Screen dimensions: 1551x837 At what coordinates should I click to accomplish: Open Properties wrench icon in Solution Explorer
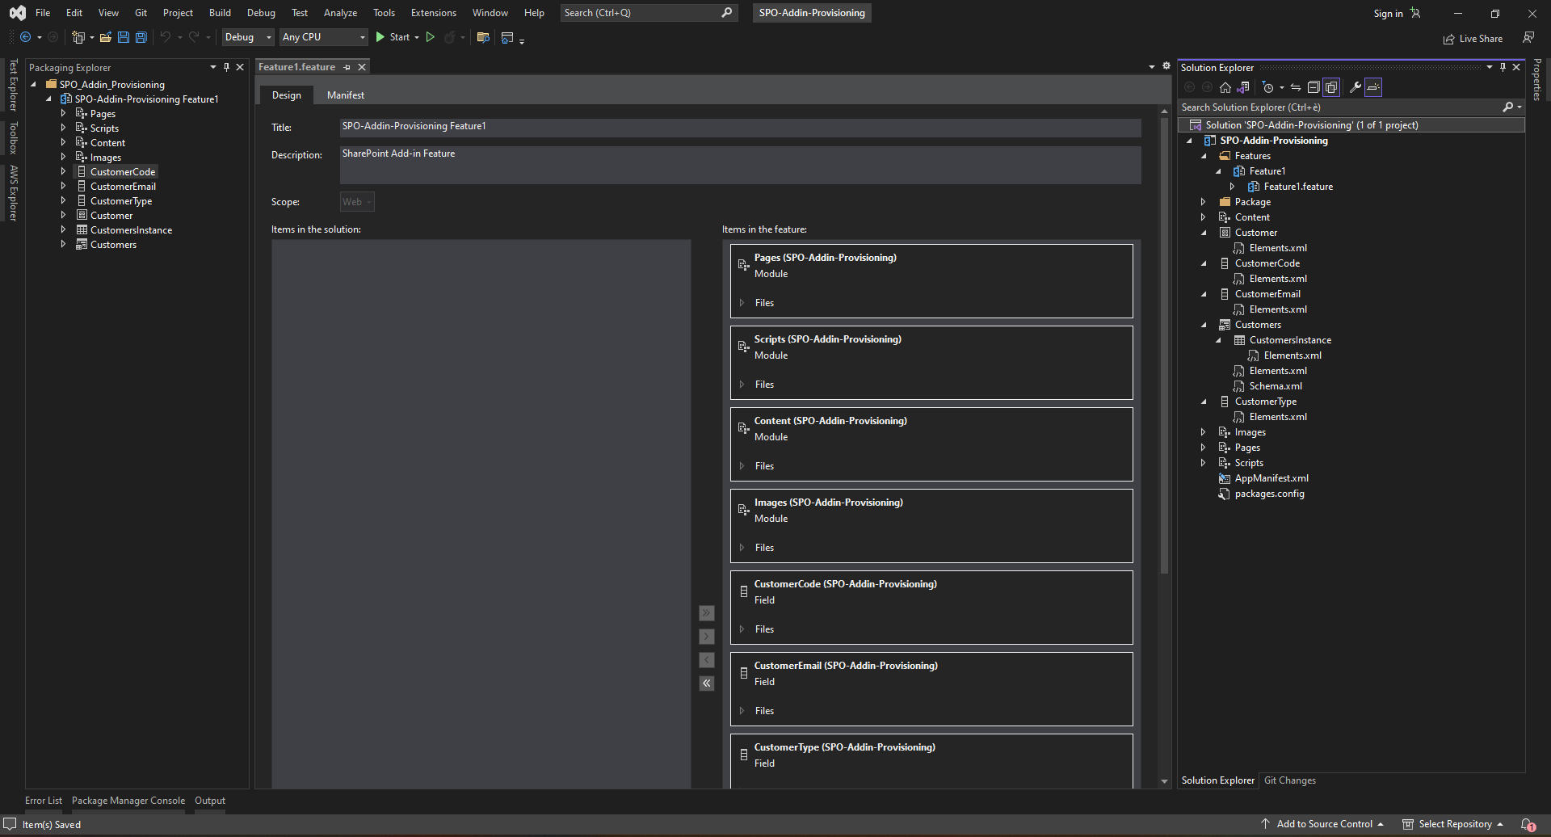1356,87
